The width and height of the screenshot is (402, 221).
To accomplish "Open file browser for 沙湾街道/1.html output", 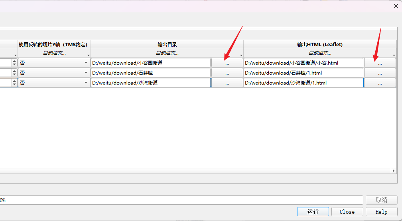I will pos(380,83).
